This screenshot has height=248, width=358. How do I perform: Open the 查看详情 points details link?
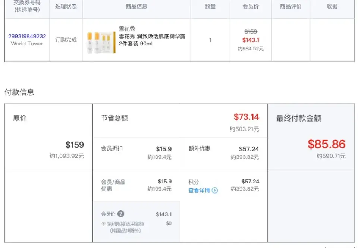coord(199,191)
